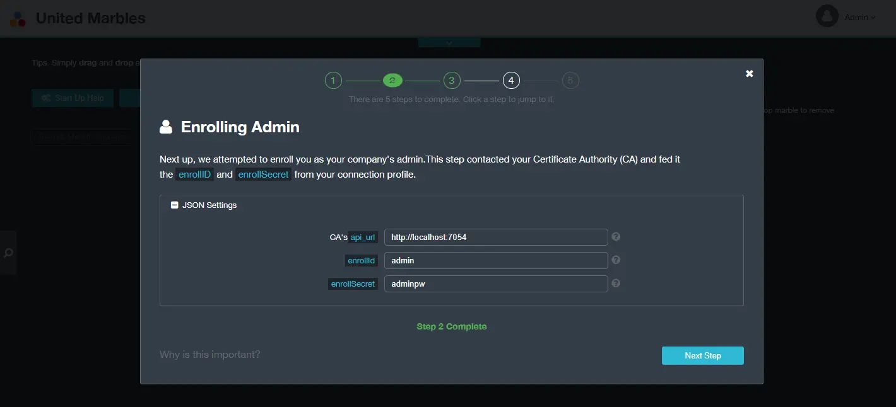
Task: Click the enrollSecret input field
Action: click(x=496, y=284)
